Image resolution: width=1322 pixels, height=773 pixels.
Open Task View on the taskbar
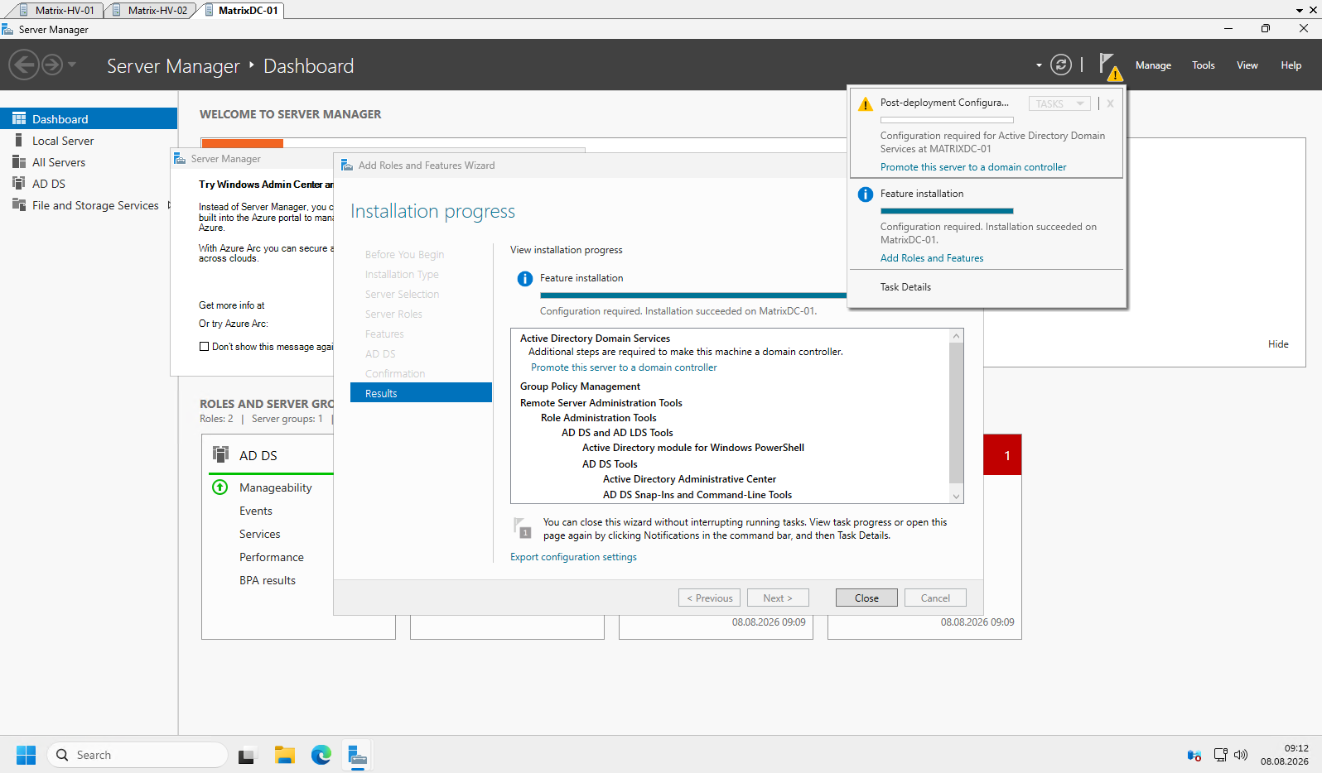(246, 755)
